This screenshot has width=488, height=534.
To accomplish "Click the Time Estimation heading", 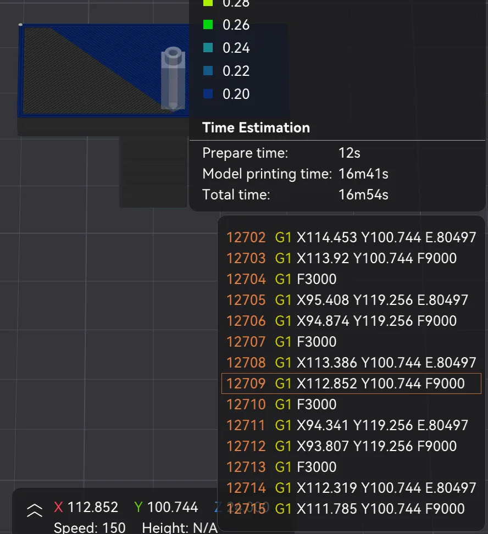I will [x=256, y=127].
